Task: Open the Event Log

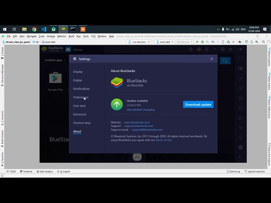Action: pos(233,171)
